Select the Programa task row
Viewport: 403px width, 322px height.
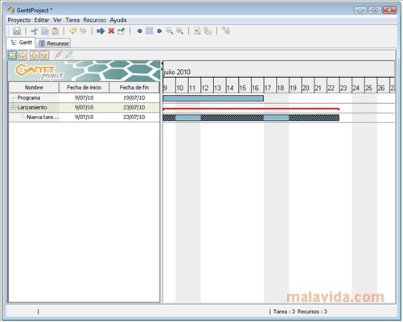[x=84, y=98]
